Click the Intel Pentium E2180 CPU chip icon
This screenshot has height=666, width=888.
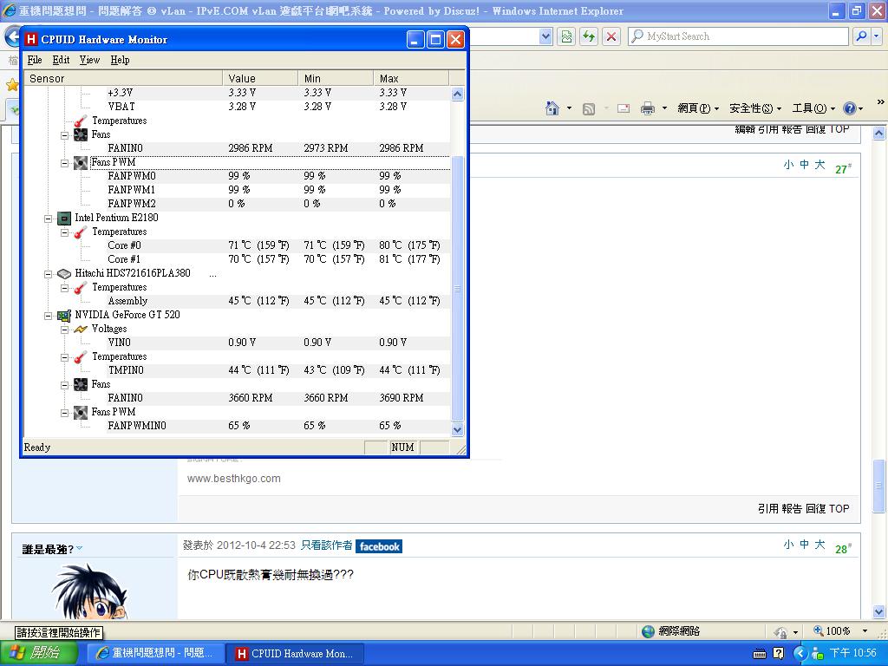63,218
